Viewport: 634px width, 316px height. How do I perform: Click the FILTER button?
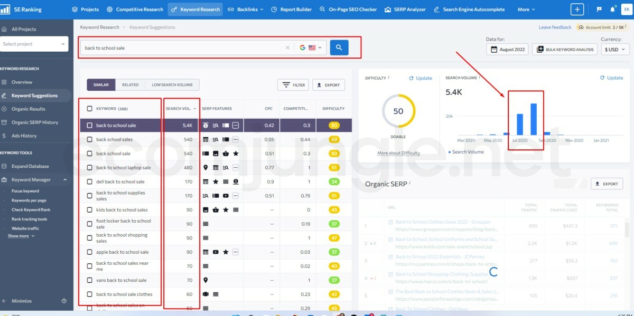point(293,85)
